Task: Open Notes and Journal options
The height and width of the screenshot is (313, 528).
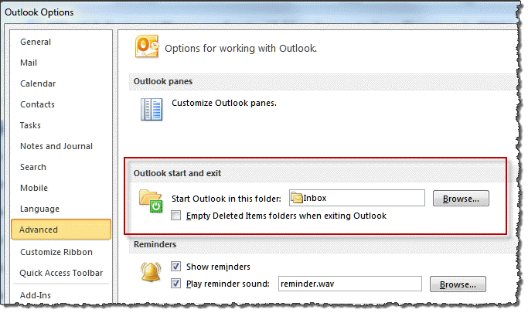Action: tap(56, 146)
